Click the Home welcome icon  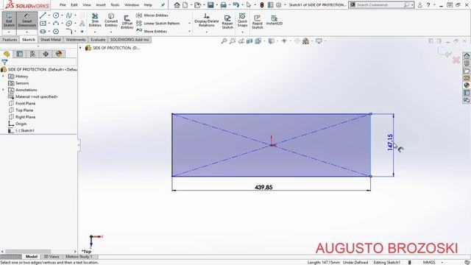coord(177,5)
